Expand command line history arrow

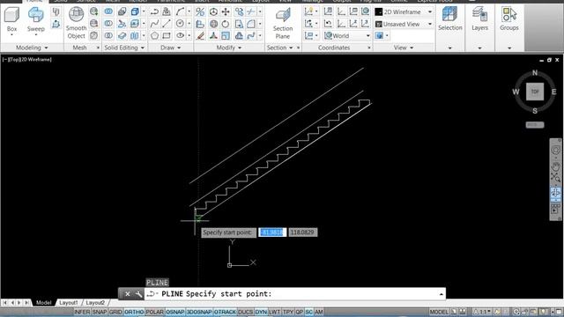click(x=441, y=294)
